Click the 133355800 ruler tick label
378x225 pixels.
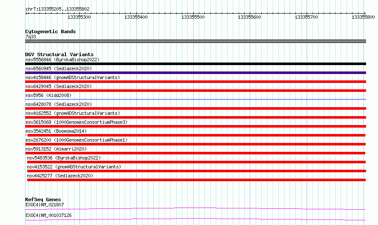tap(363, 17)
